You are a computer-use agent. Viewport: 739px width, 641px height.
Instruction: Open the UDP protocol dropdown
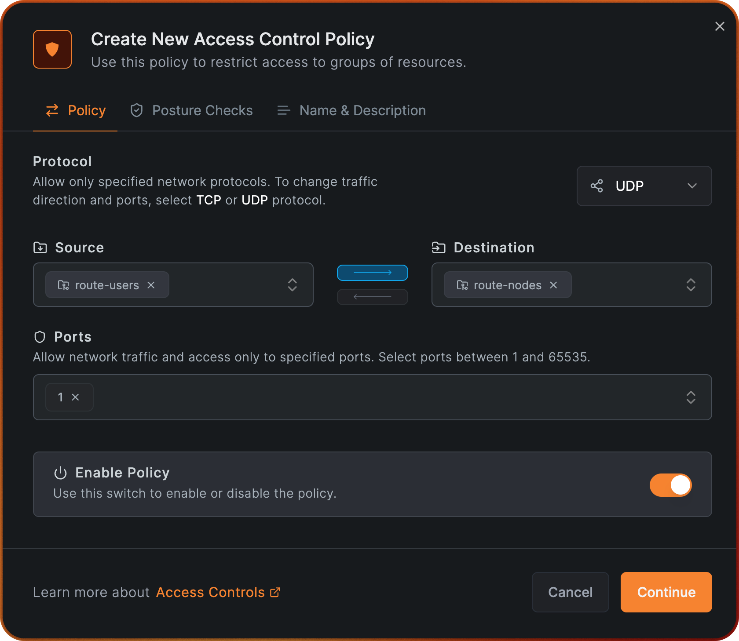644,186
